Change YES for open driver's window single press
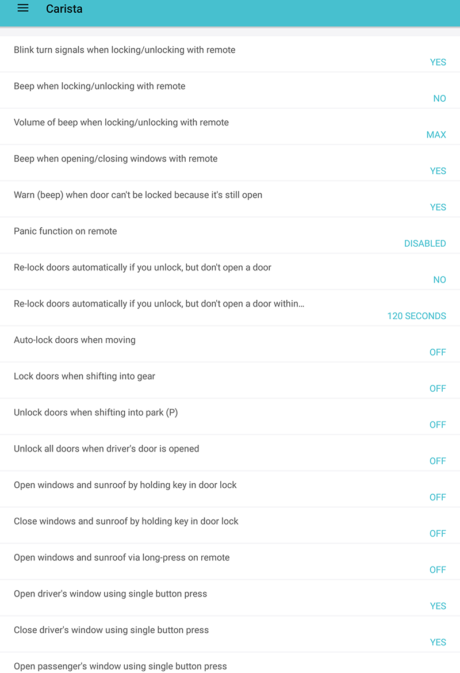The width and height of the screenshot is (460, 673). pyautogui.click(x=438, y=606)
